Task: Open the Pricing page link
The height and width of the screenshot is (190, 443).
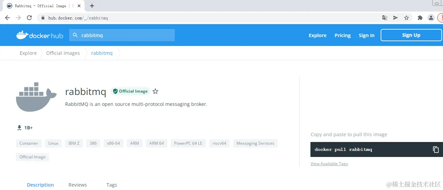Action: coord(342,35)
